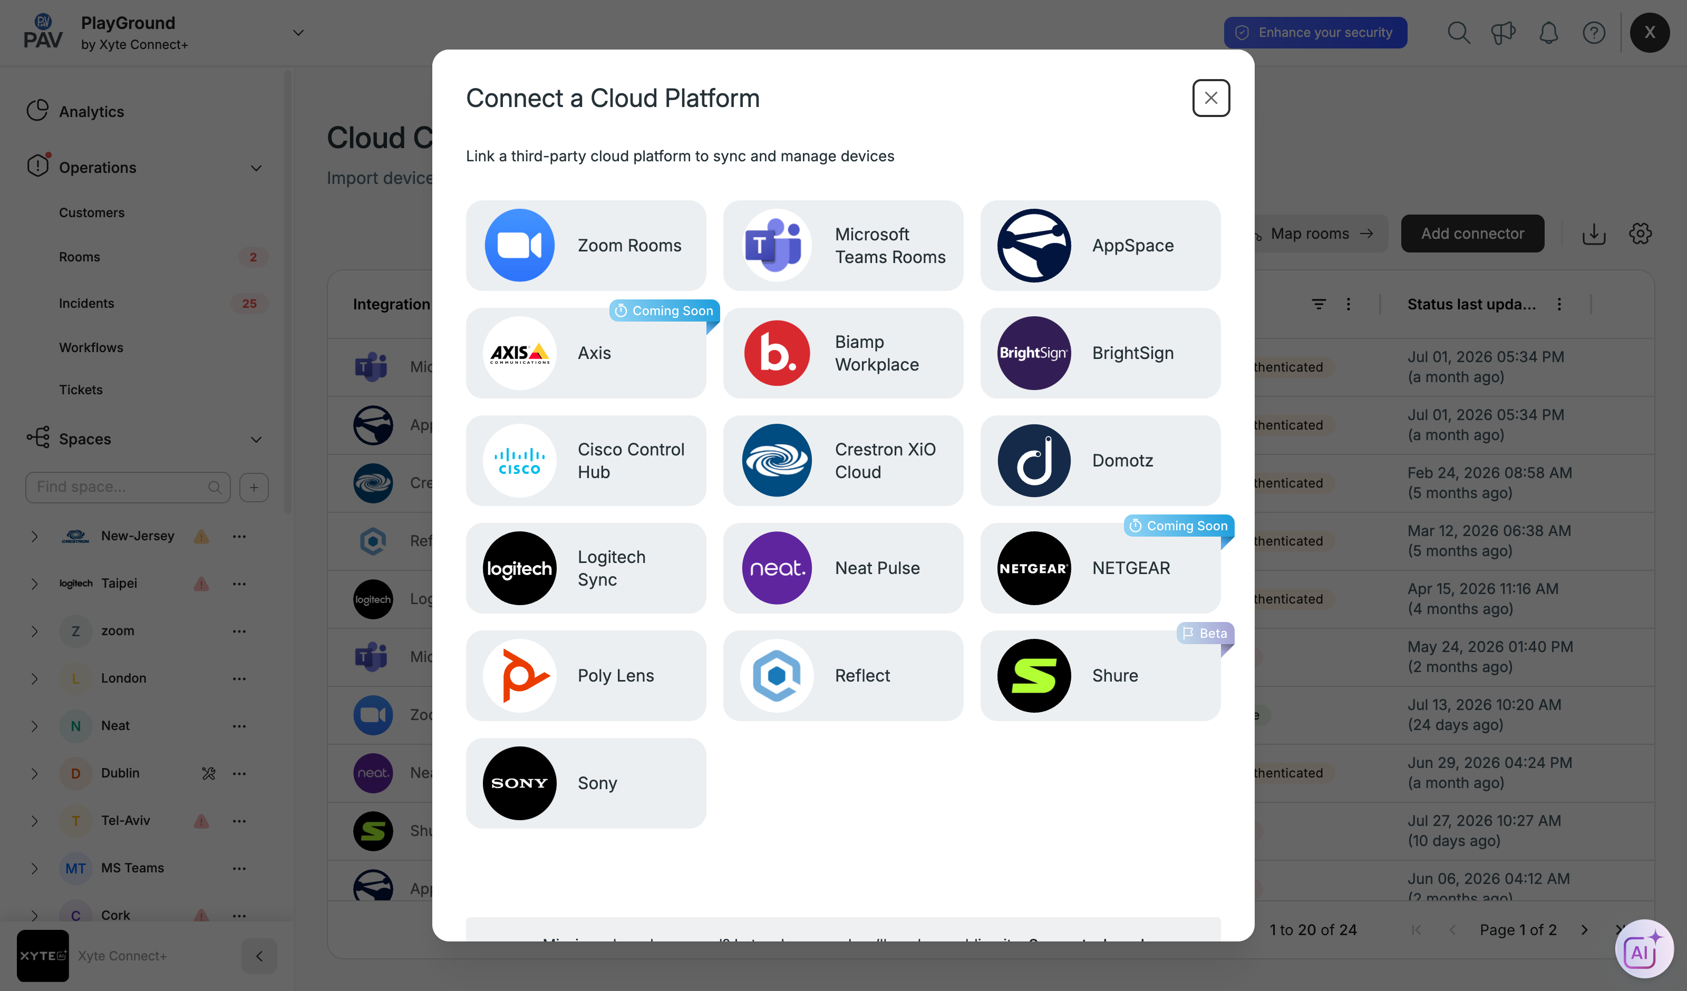Expand the London space
The image size is (1687, 991).
tap(34, 679)
